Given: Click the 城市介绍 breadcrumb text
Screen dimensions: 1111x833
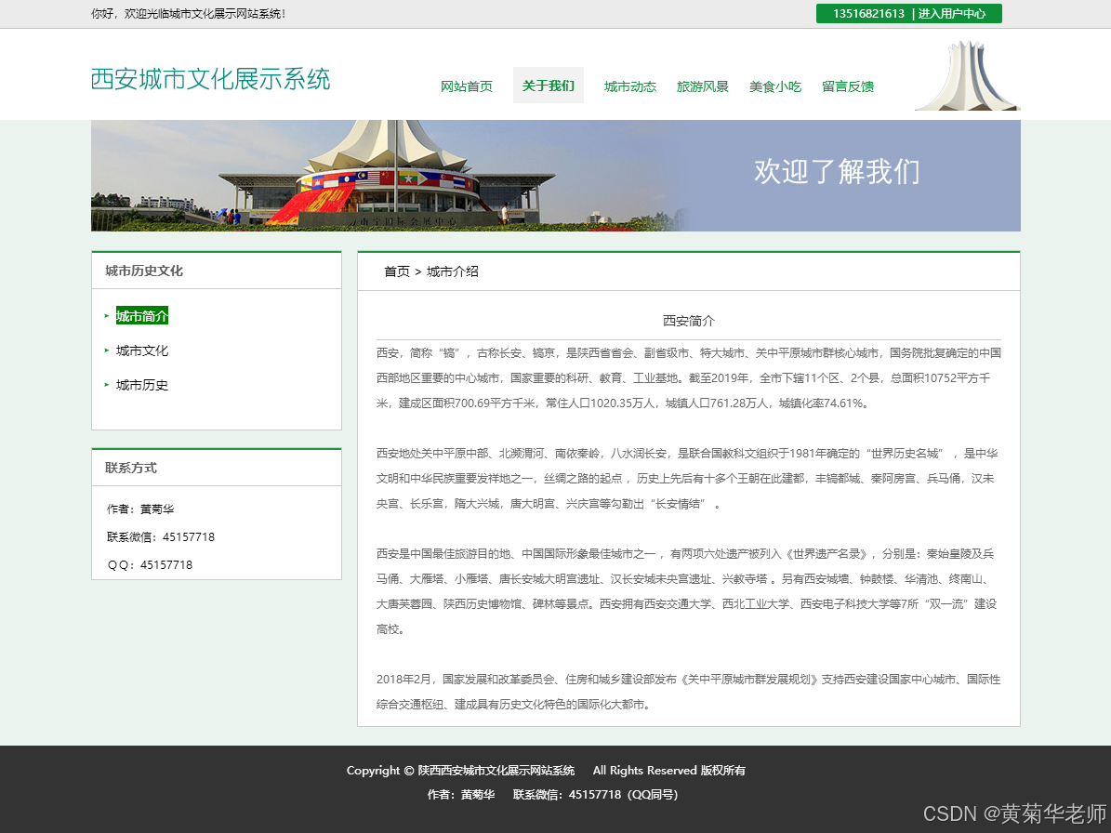Looking at the screenshot, I should click(453, 271).
